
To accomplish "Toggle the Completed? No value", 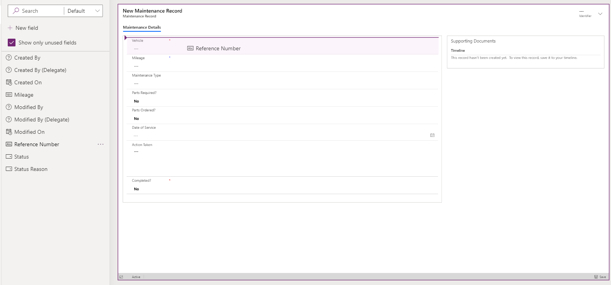I will pyautogui.click(x=137, y=189).
